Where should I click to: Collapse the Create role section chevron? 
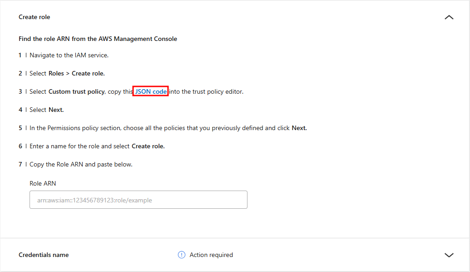[449, 17]
